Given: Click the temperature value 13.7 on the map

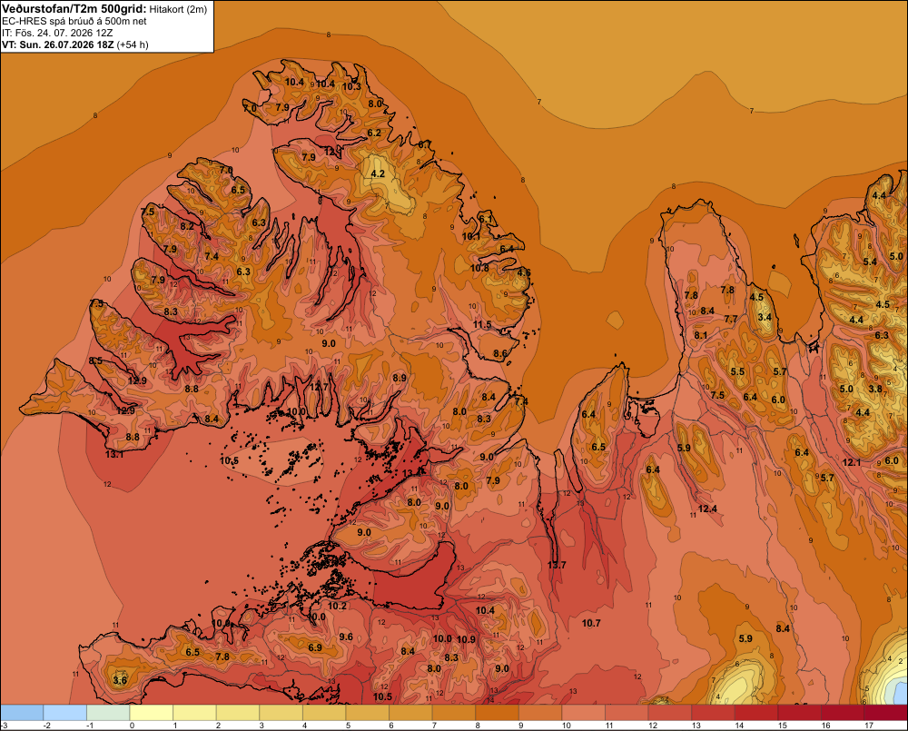Looking at the screenshot, I should 557,565.
